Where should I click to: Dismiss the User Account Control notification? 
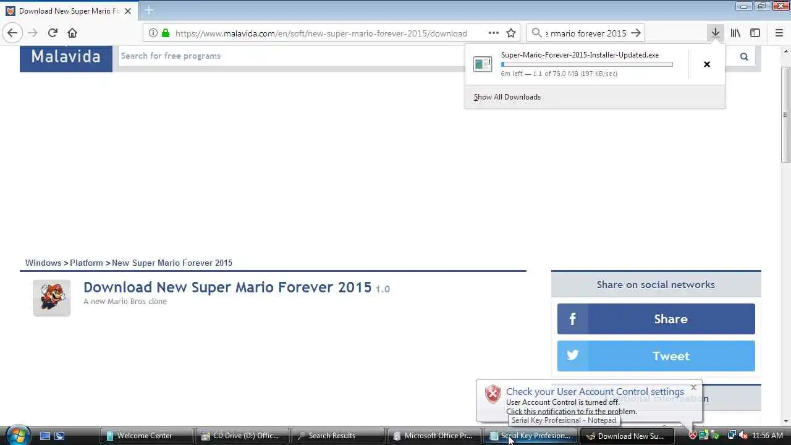pos(693,388)
